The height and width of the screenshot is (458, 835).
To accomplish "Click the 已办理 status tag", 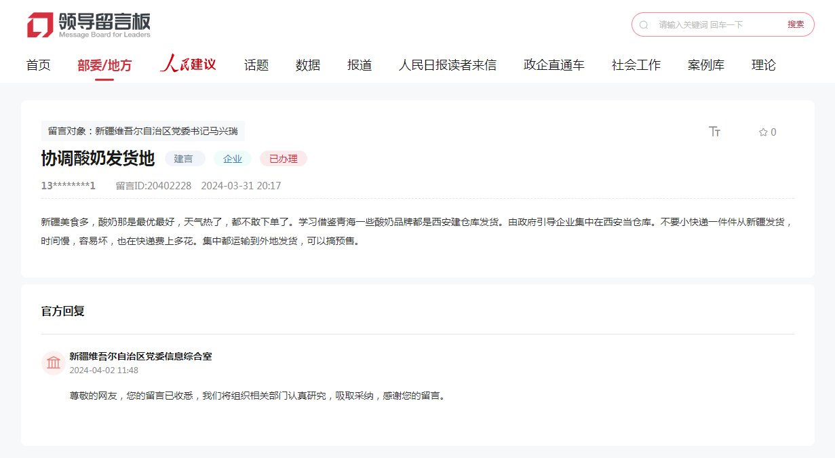I will (x=283, y=159).
